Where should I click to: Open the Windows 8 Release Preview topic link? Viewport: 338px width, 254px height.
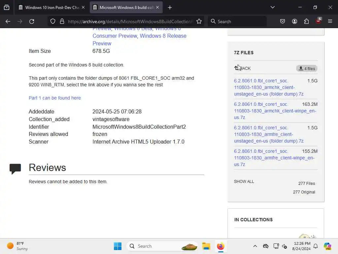pos(140,40)
